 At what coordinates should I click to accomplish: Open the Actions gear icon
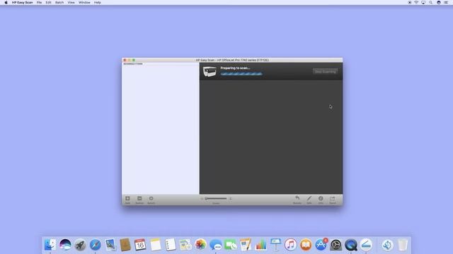[151, 198]
